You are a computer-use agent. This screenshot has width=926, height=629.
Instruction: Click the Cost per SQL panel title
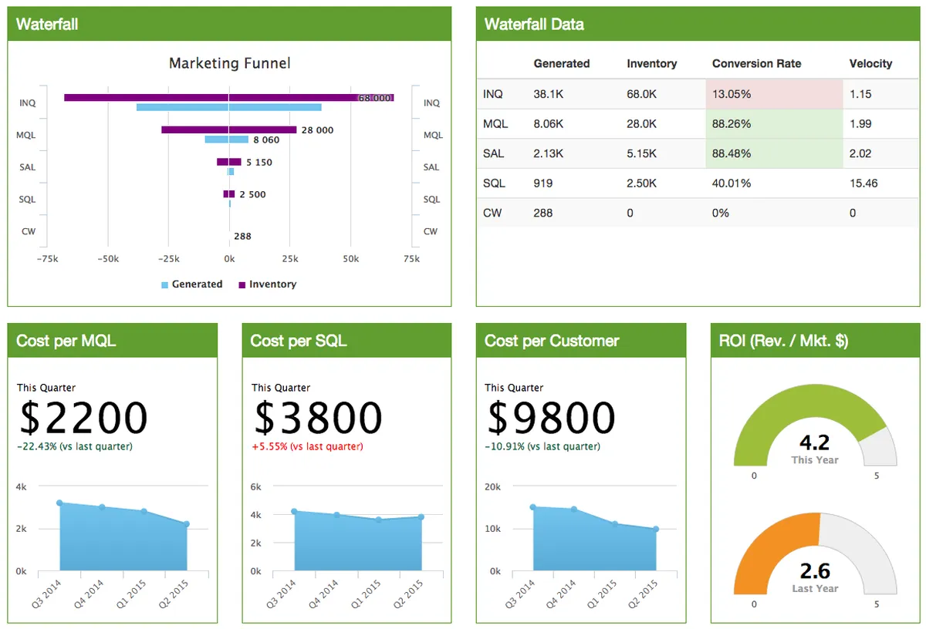pos(299,341)
